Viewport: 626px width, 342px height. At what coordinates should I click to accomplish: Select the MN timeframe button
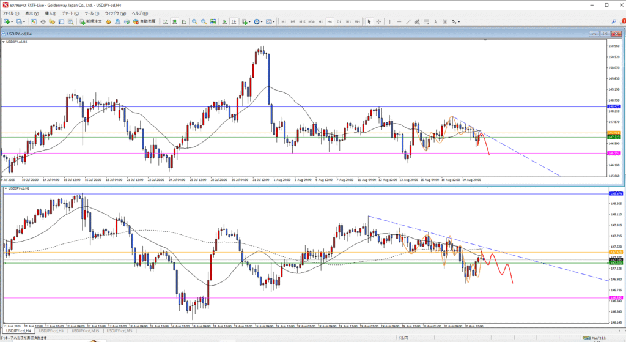[357, 21]
